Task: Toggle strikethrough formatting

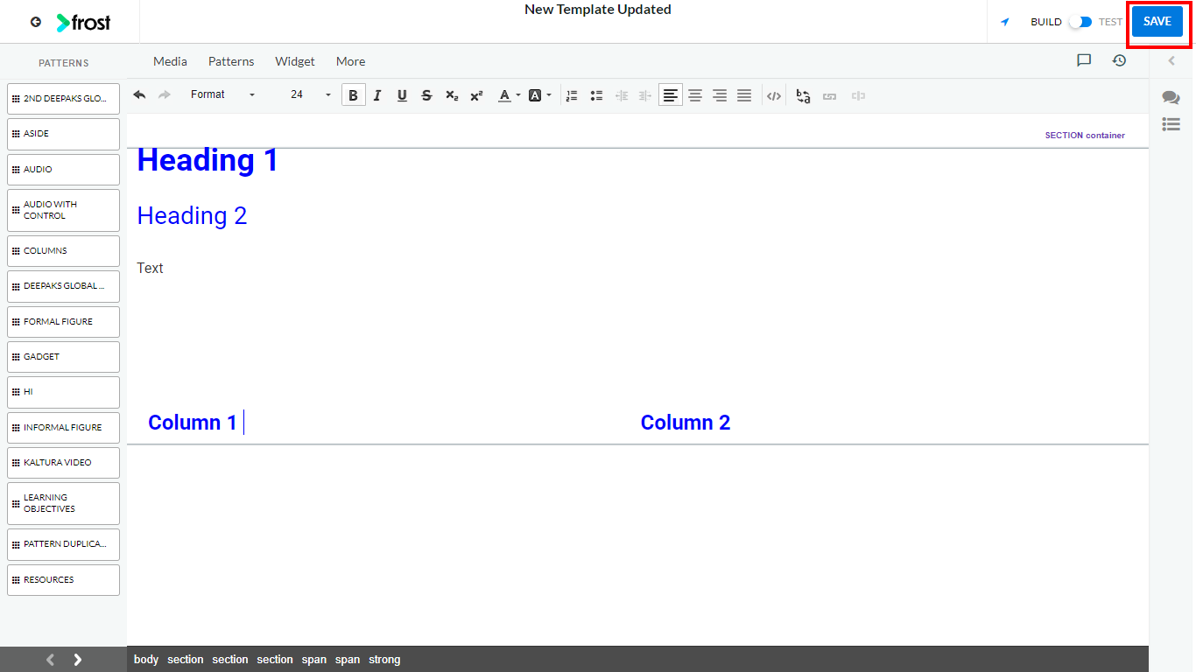Action: pyautogui.click(x=426, y=95)
